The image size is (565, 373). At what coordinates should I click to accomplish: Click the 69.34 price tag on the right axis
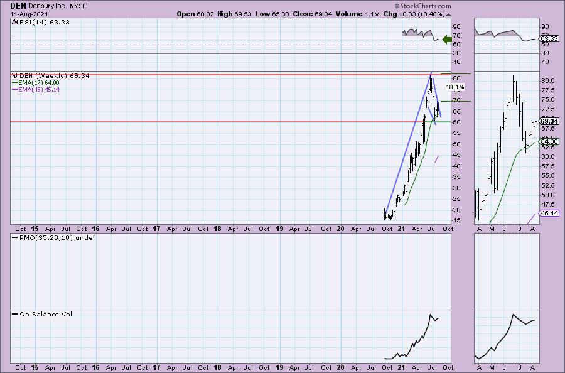549,121
